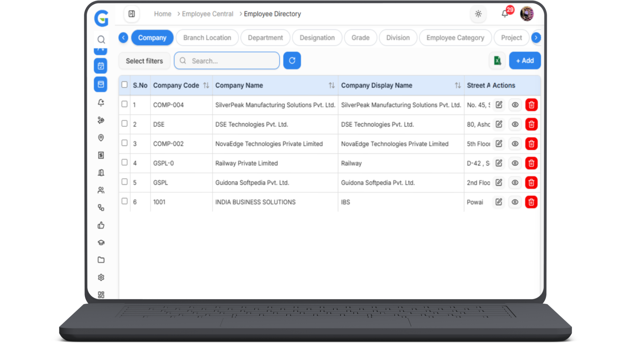This screenshot has width=618, height=348.
Task: Click the Excel export icon above the table
Action: (497, 60)
